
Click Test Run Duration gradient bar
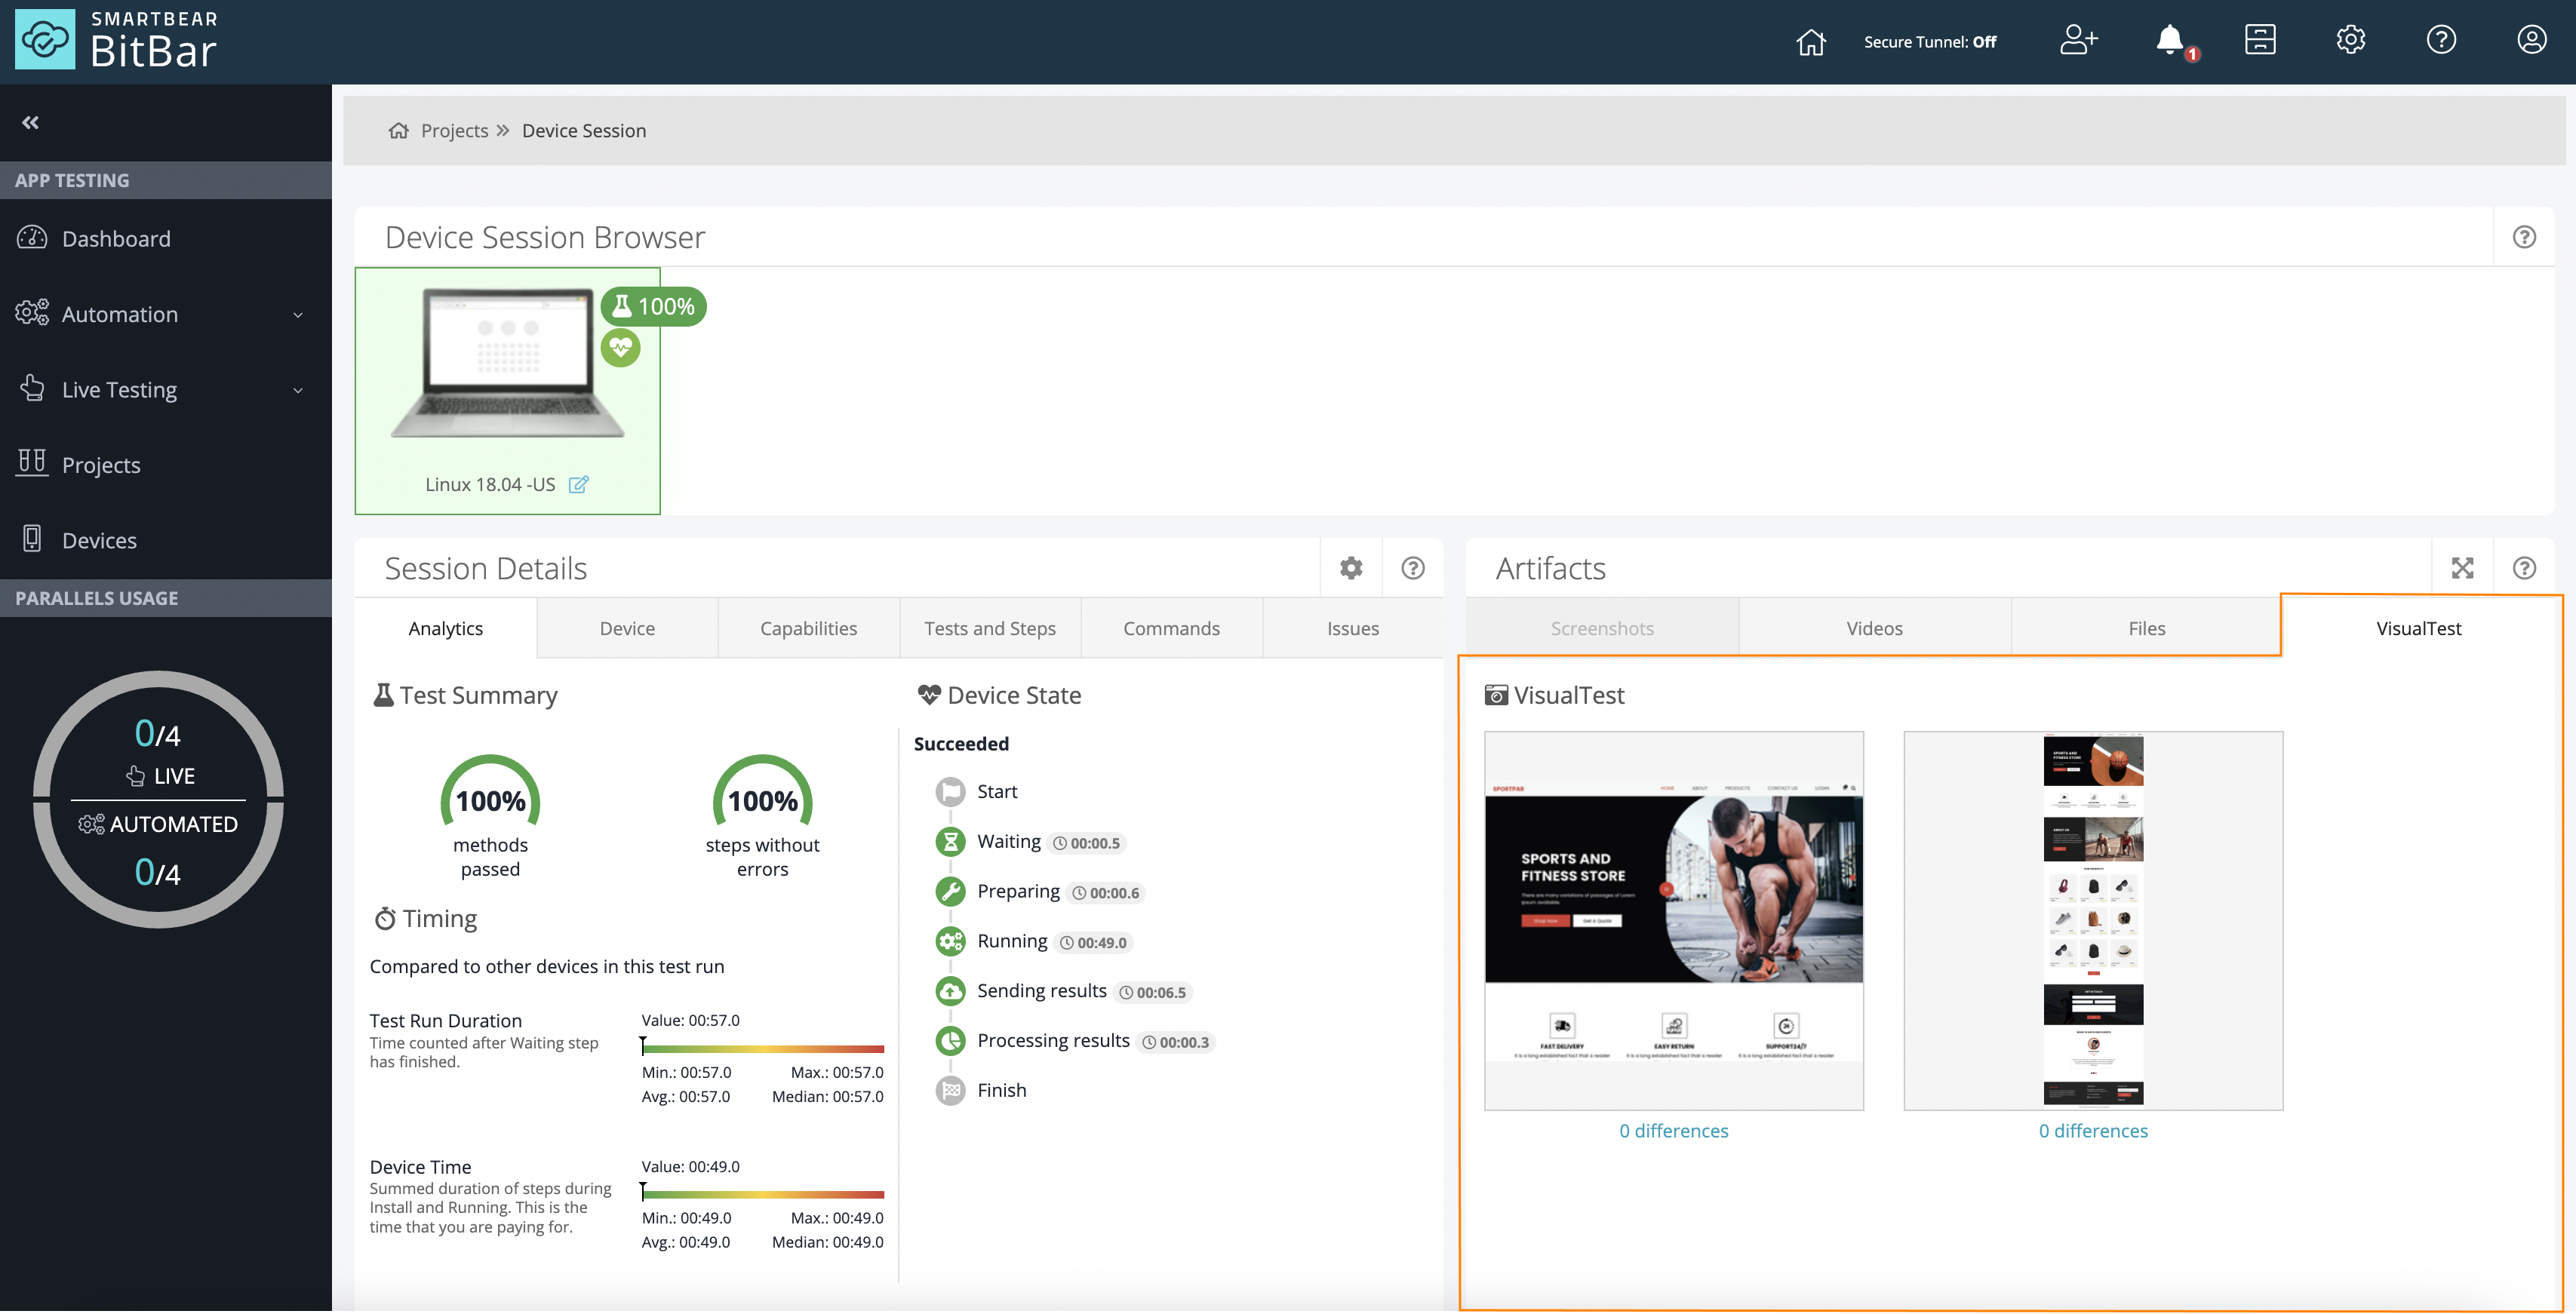pos(762,1048)
